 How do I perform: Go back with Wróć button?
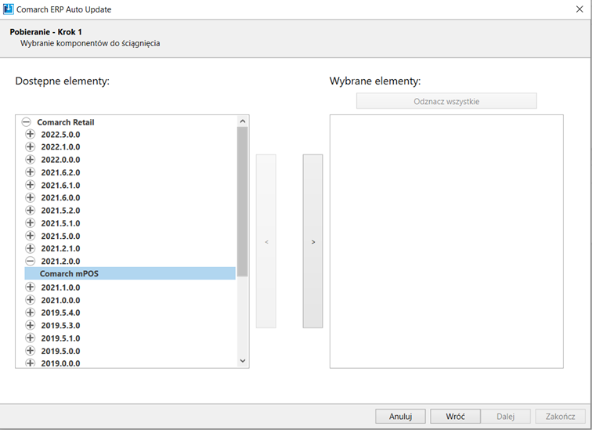(x=455, y=417)
